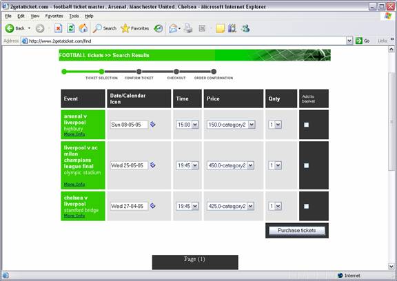Open the Favorites menu

point(54,16)
